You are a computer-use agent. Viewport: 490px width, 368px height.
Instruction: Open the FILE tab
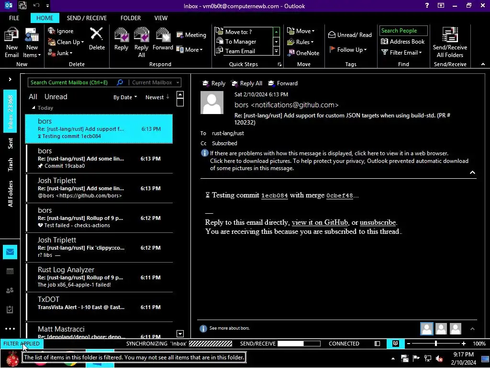(14, 18)
